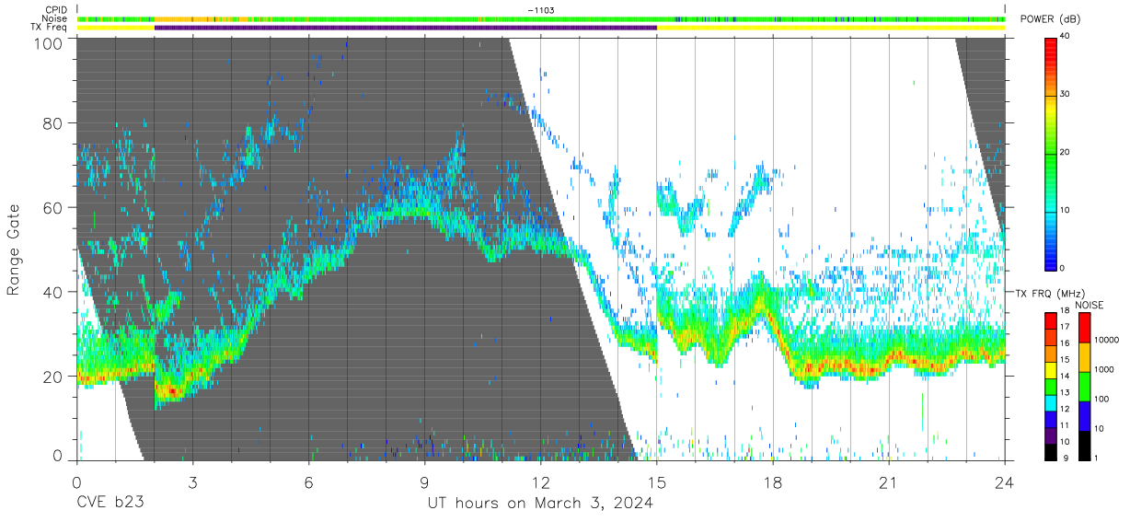Click the 9 tick on the UT hours axis
The width and height of the screenshot is (1130, 522).
tap(425, 482)
